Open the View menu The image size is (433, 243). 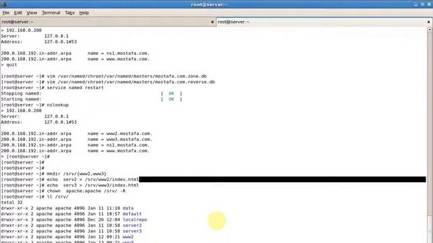point(32,13)
